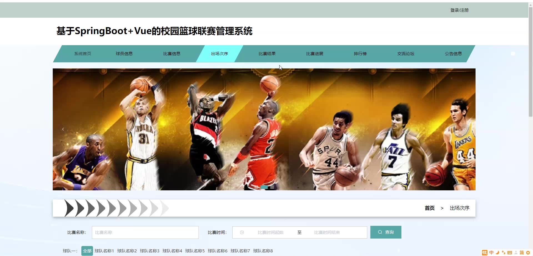The width and height of the screenshot is (533, 256).
Task: Click the 查询 search button
Action: point(386,232)
